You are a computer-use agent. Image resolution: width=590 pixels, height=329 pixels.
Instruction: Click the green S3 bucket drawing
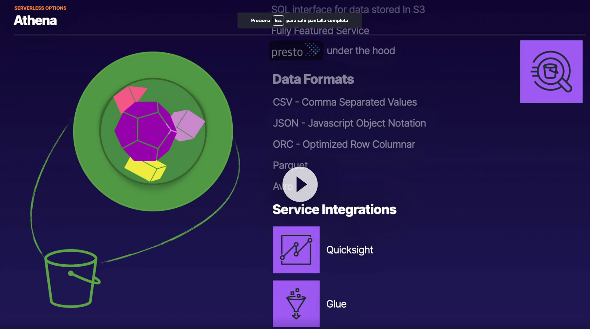72,279
